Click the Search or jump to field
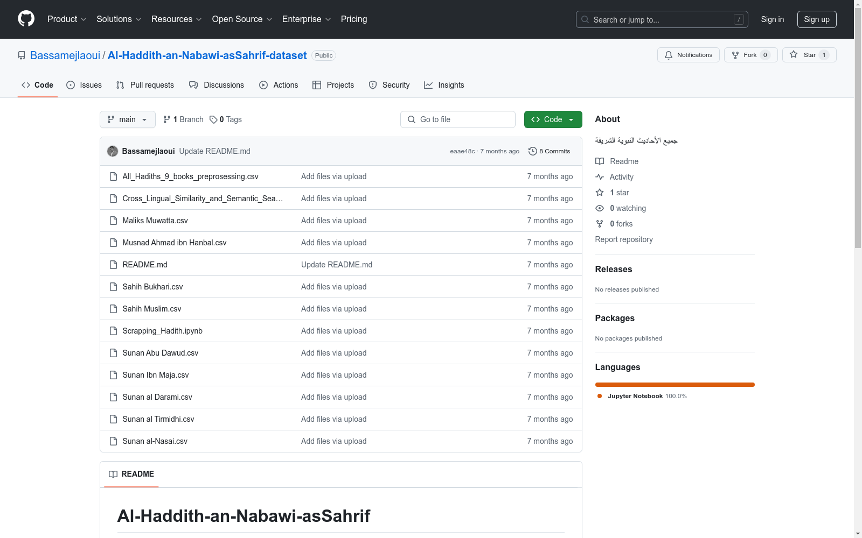Viewport: 862px width, 538px height. (662, 19)
